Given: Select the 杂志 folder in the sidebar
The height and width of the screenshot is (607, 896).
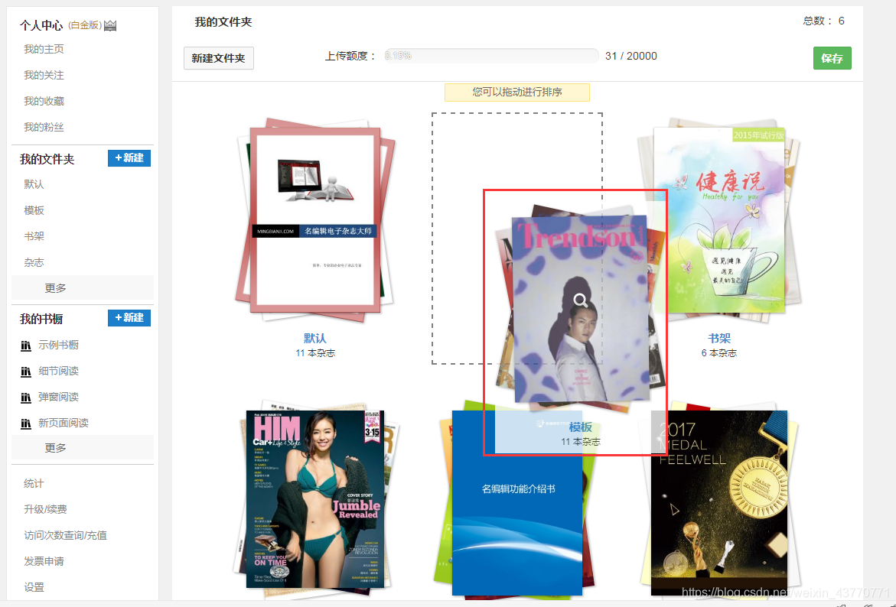Looking at the screenshot, I should (34, 263).
